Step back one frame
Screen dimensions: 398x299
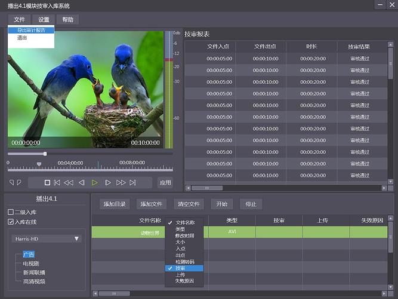(x=82, y=182)
